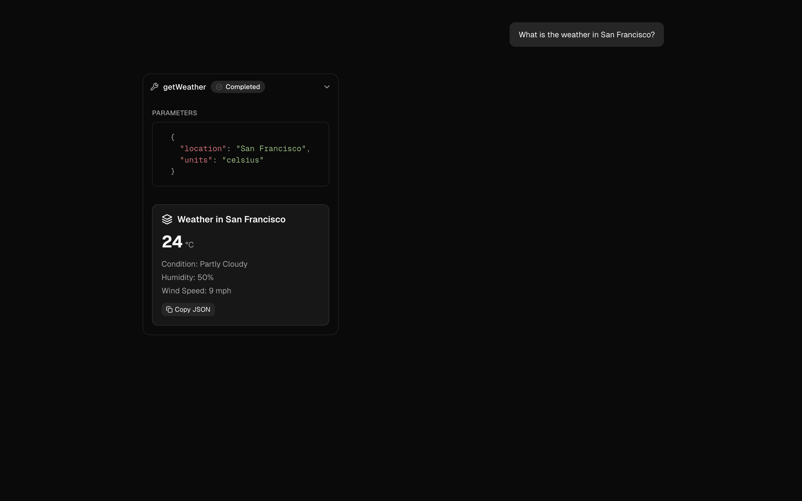The width and height of the screenshot is (802, 501).
Task: Select the PARAMETERS section label
Action: 174,113
